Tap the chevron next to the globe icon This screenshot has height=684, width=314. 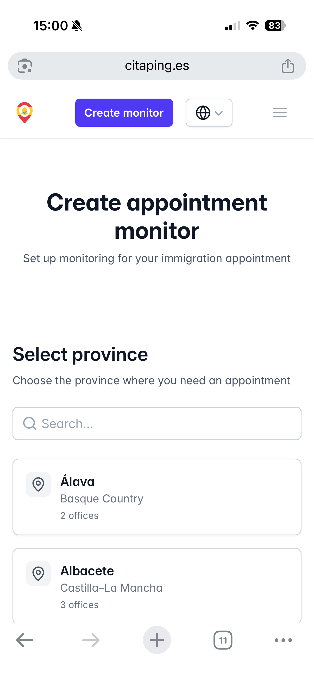coord(219,113)
